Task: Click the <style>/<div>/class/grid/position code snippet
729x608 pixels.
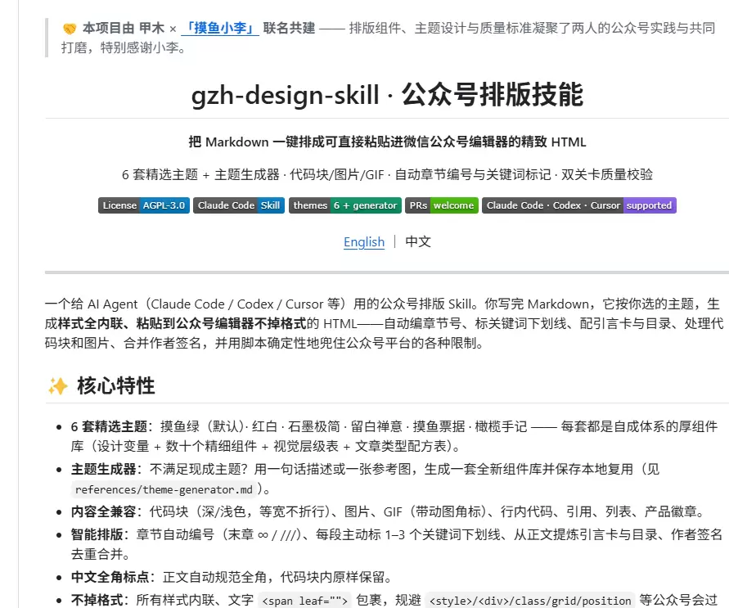Action: click(x=530, y=601)
